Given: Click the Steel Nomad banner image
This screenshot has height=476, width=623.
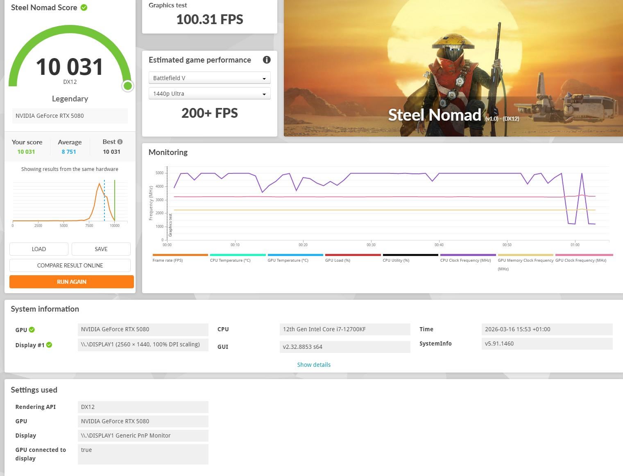Looking at the screenshot, I should [453, 68].
